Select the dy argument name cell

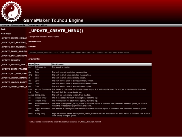(31, 101)
